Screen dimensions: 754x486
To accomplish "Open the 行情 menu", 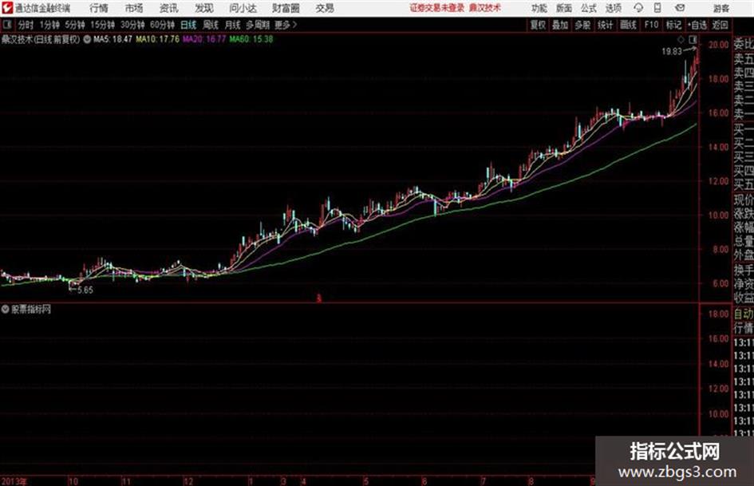I will click(99, 8).
